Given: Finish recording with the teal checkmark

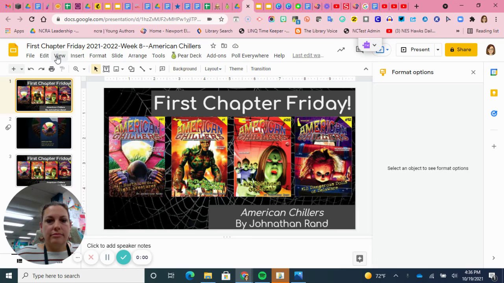Looking at the screenshot, I should (124, 257).
